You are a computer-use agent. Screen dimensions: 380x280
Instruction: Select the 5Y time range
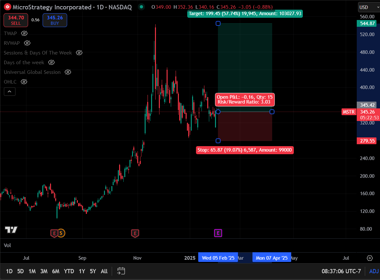[93, 271]
